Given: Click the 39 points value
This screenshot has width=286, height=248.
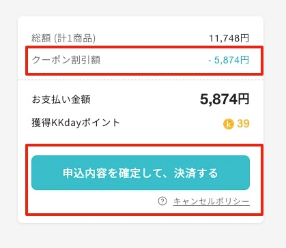Looking at the screenshot, I should click(243, 124).
